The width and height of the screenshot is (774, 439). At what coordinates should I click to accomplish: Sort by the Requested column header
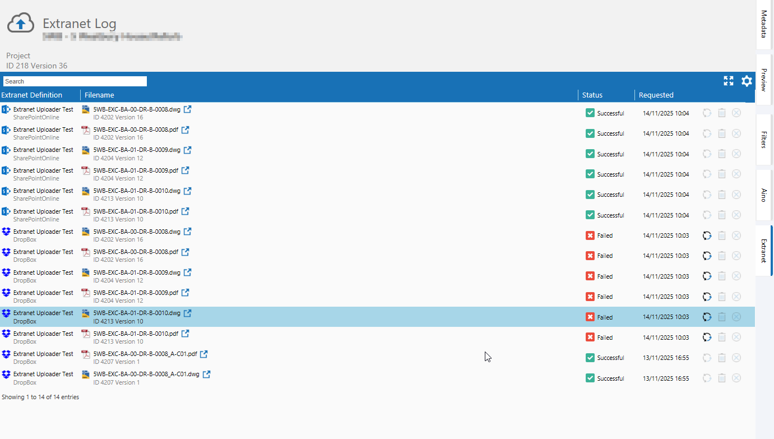point(656,95)
